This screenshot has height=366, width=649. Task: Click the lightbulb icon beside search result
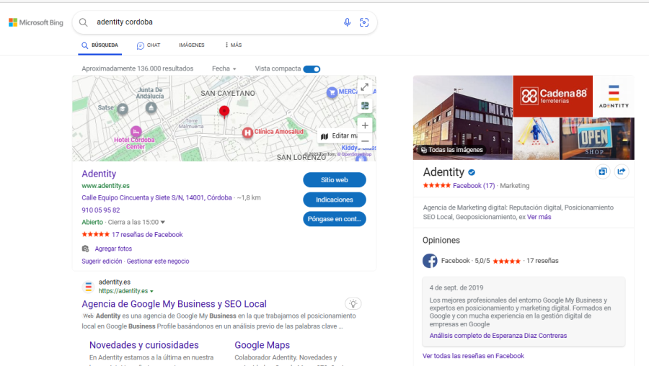pyautogui.click(x=352, y=303)
